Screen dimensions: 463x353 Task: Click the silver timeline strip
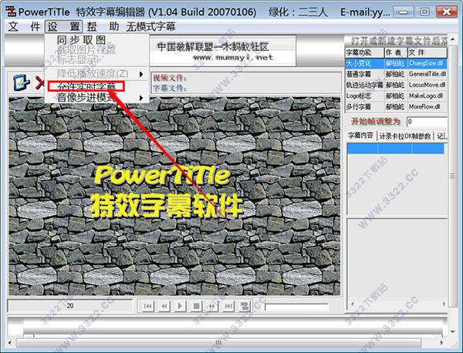[226, 327]
